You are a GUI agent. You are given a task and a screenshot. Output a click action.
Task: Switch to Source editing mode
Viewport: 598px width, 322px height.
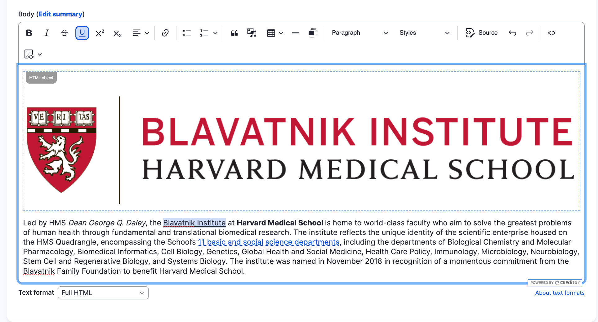coord(481,33)
